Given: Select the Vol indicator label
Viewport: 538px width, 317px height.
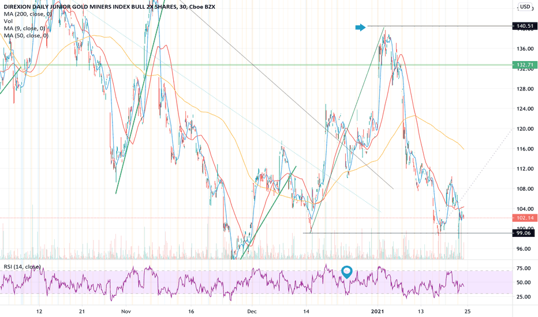Looking at the screenshot, I should click(8, 21).
